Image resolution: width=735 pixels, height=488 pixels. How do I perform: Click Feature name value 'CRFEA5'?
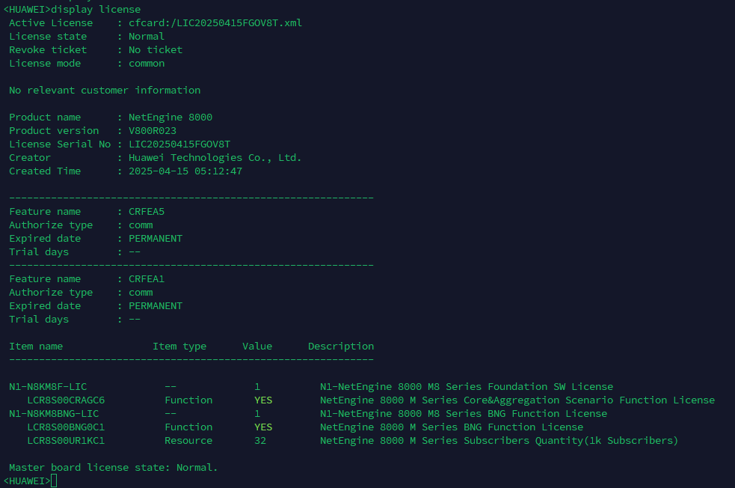tap(147, 212)
